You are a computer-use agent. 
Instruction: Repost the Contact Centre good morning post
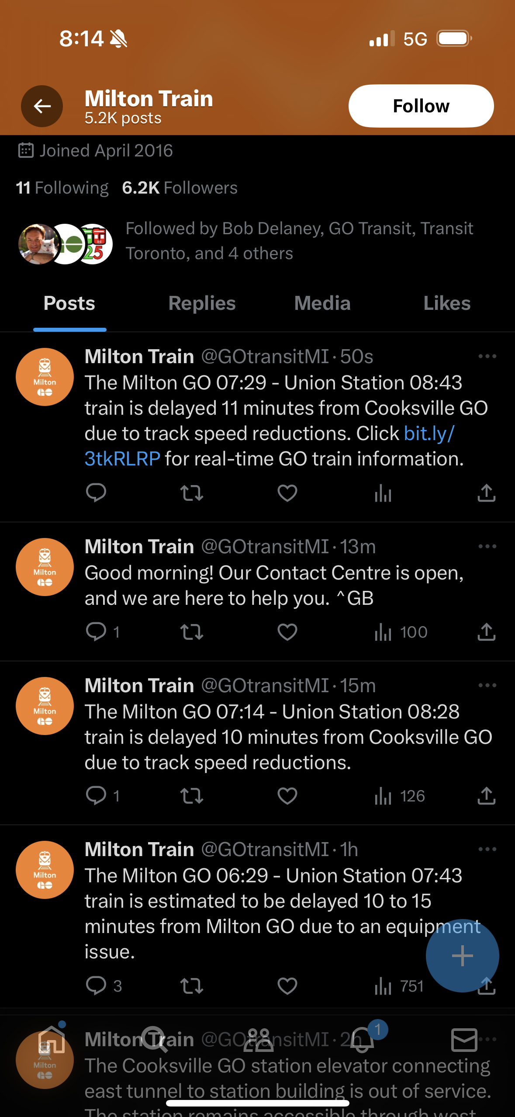pyautogui.click(x=192, y=632)
